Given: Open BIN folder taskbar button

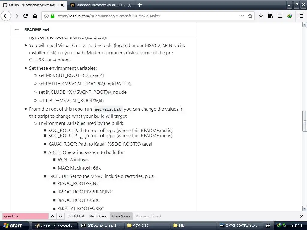Looking at the screenshot, I should click(193, 226).
